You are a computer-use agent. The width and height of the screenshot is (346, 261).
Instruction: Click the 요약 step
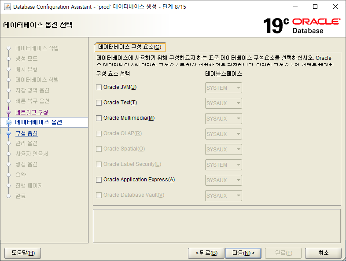[21, 175]
